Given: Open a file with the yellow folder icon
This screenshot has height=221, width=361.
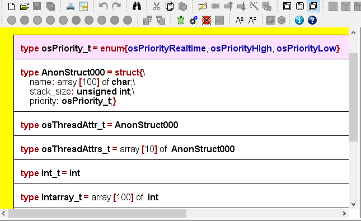Looking at the screenshot, I should 24,7.
